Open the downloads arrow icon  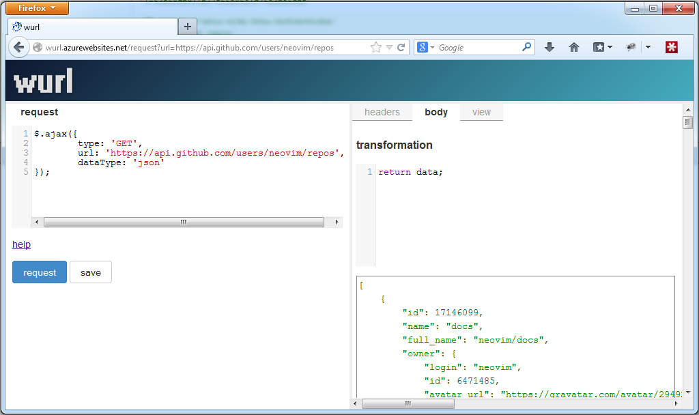point(550,47)
